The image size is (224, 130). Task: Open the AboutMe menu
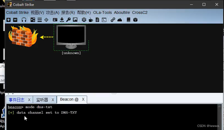tap(122, 12)
